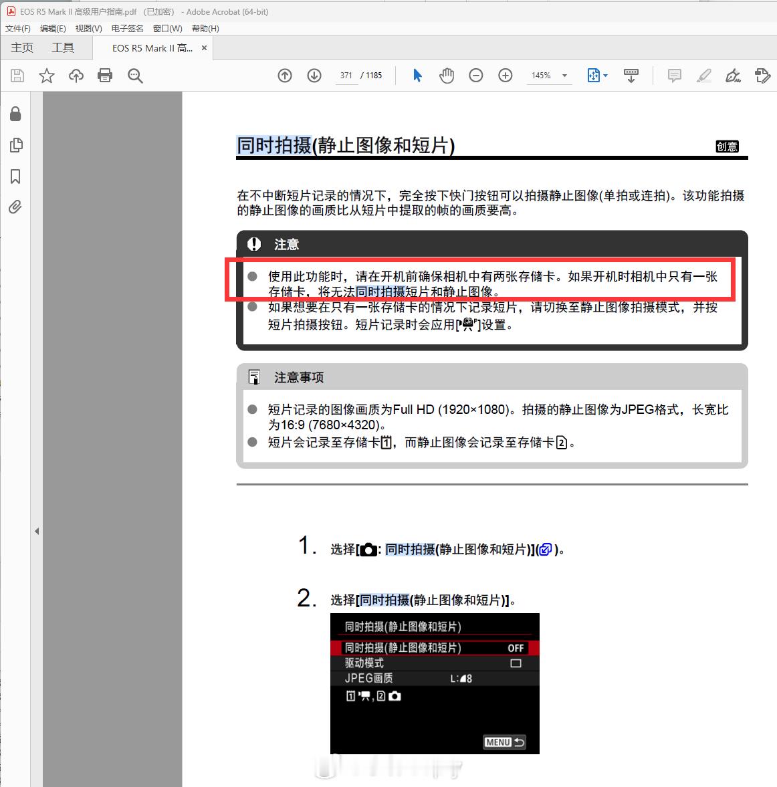Click the 注意事项 note box header
Screen dimensions: 777x787
[492, 377]
